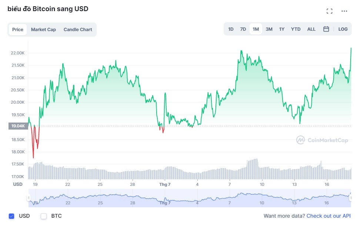Viewport: 361px width, 231px height.
Task: Switch to the Market Cap tab
Action: (x=43, y=29)
